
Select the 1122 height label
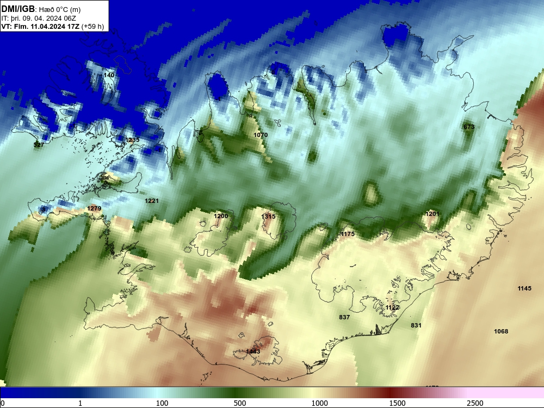tap(392, 307)
